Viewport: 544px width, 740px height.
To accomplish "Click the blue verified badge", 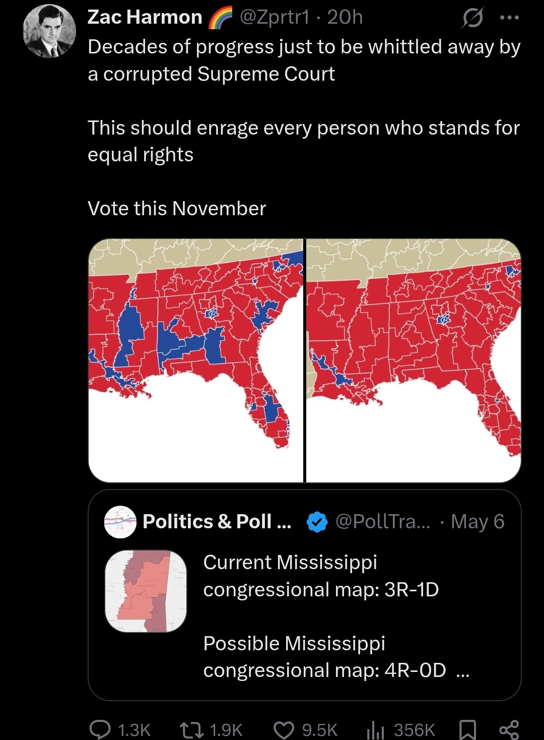I will pyautogui.click(x=317, y=522).
